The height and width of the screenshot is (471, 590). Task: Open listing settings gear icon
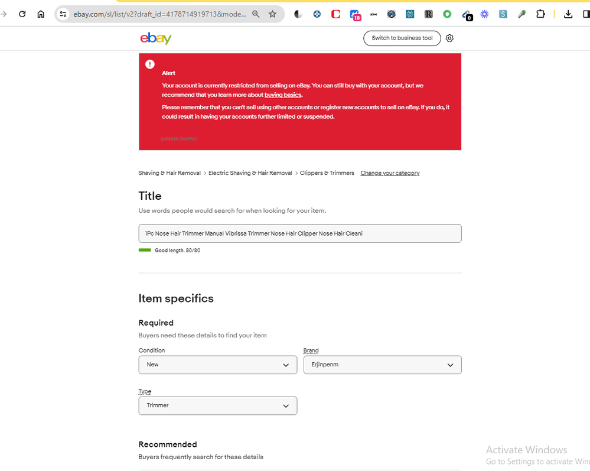click(x=449, y=38)
